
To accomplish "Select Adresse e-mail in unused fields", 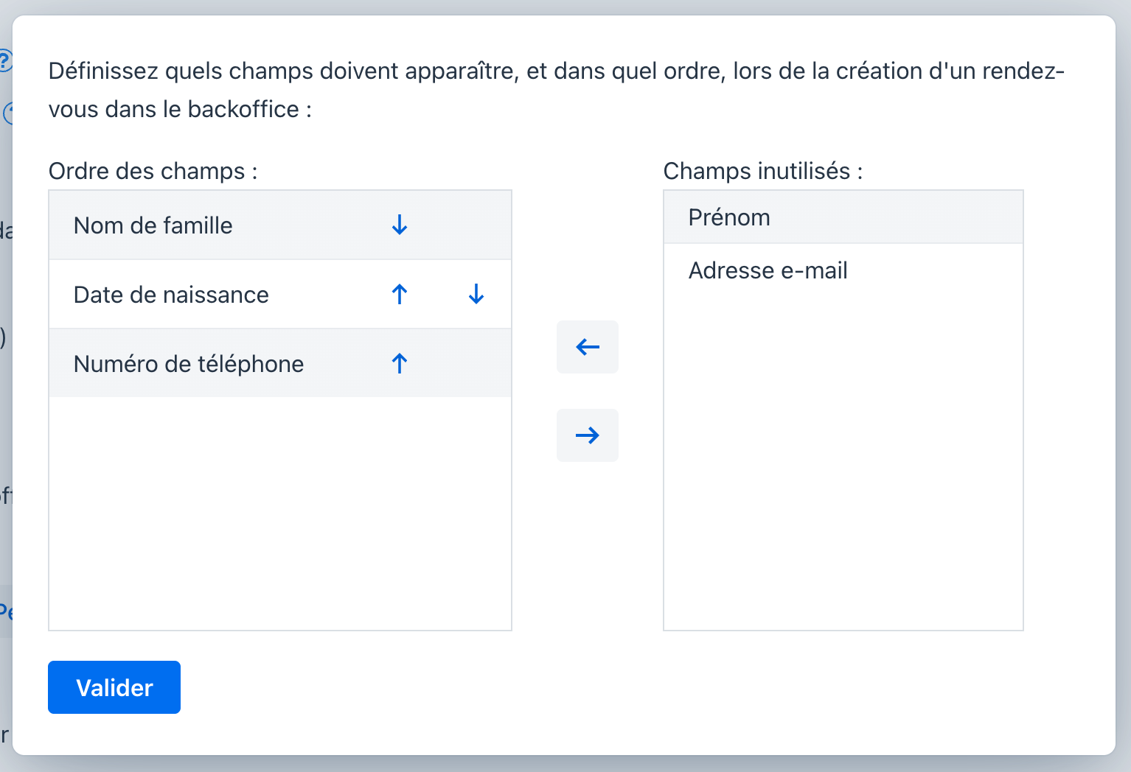I will (x=843, y=270).
